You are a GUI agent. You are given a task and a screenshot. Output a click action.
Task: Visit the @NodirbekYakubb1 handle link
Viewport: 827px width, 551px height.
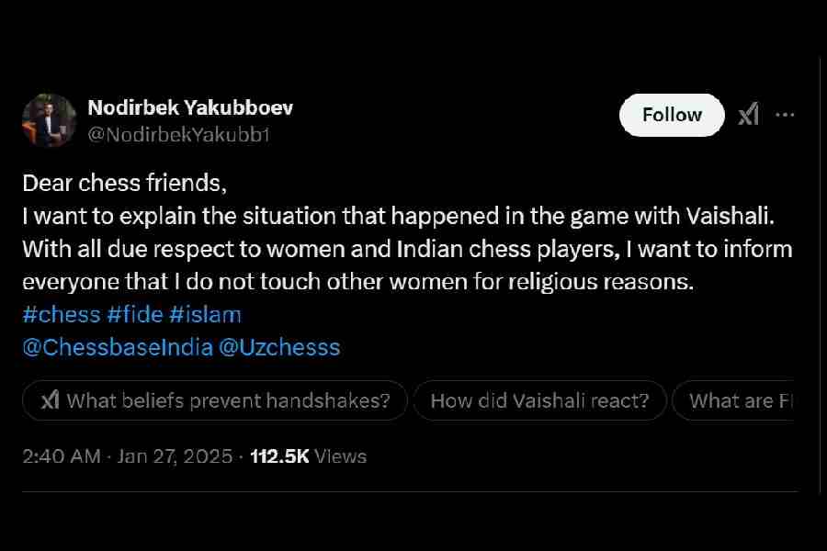178,134
